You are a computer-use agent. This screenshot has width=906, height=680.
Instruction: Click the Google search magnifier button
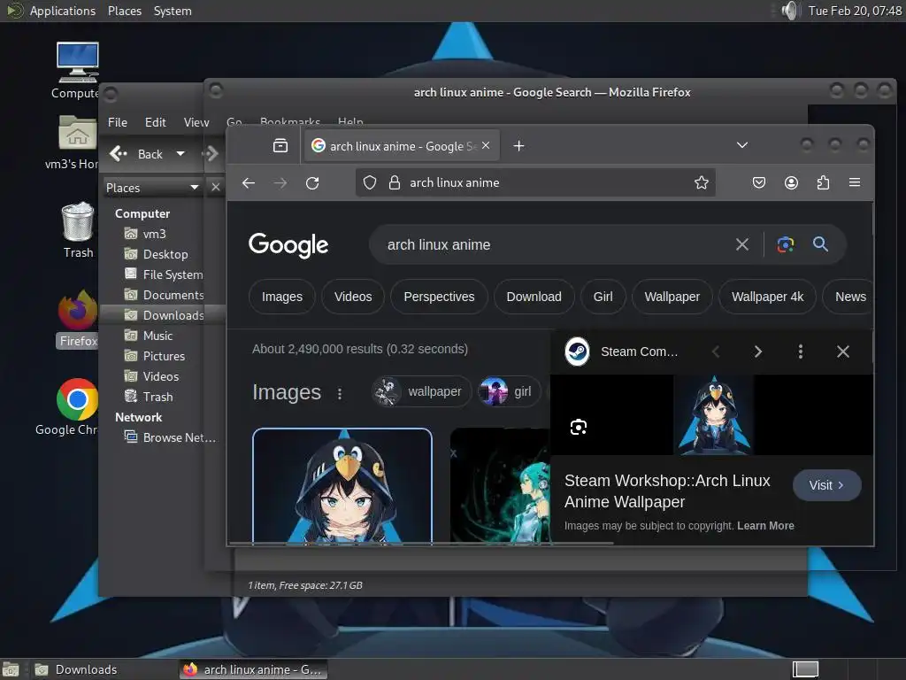coord(820,244)
